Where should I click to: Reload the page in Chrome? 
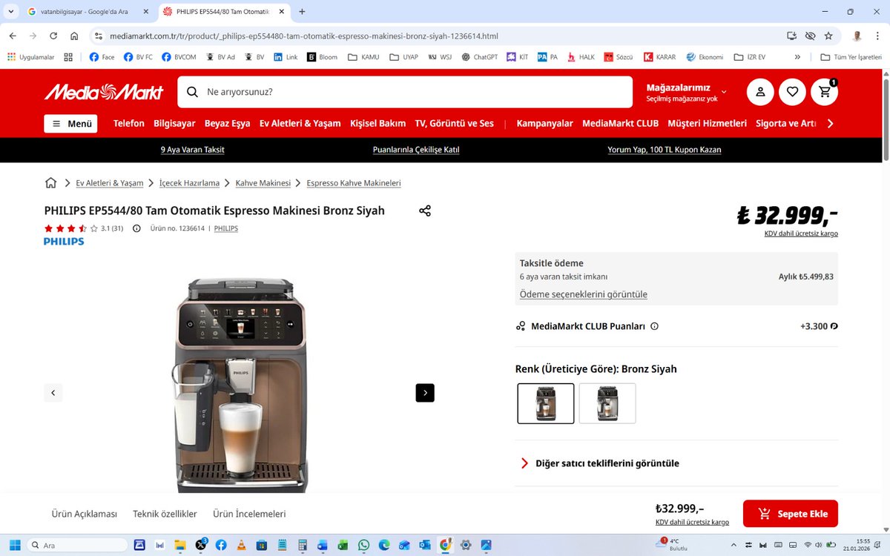[53, 36]
